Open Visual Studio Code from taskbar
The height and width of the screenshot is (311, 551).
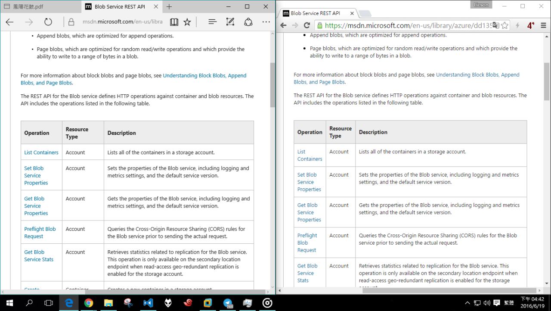148,303
